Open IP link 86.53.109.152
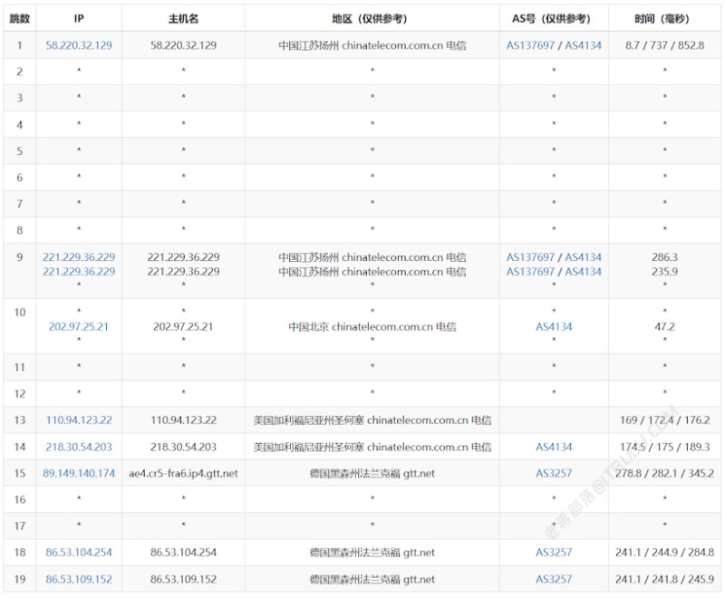Viewport: 725px width, 598px height. coord(79,579)
